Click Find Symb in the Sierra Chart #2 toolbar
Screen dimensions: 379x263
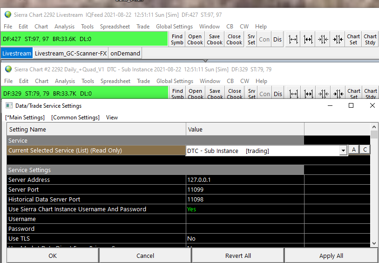click(177, 93)
